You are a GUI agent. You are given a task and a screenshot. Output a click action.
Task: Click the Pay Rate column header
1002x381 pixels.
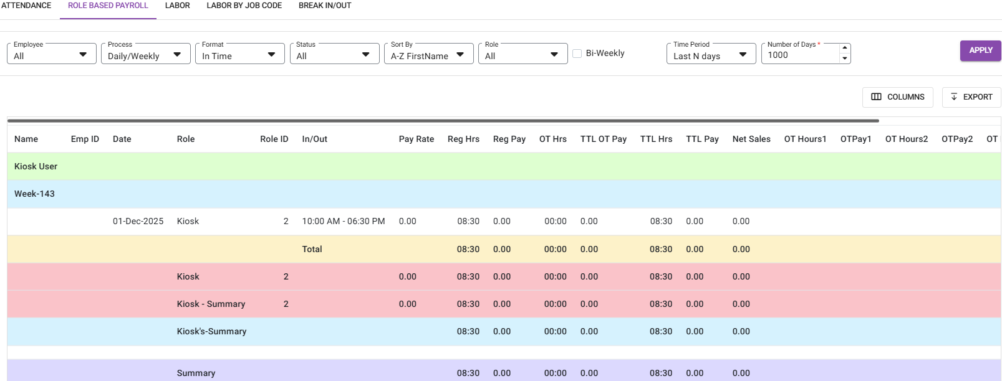pos(416,139)
